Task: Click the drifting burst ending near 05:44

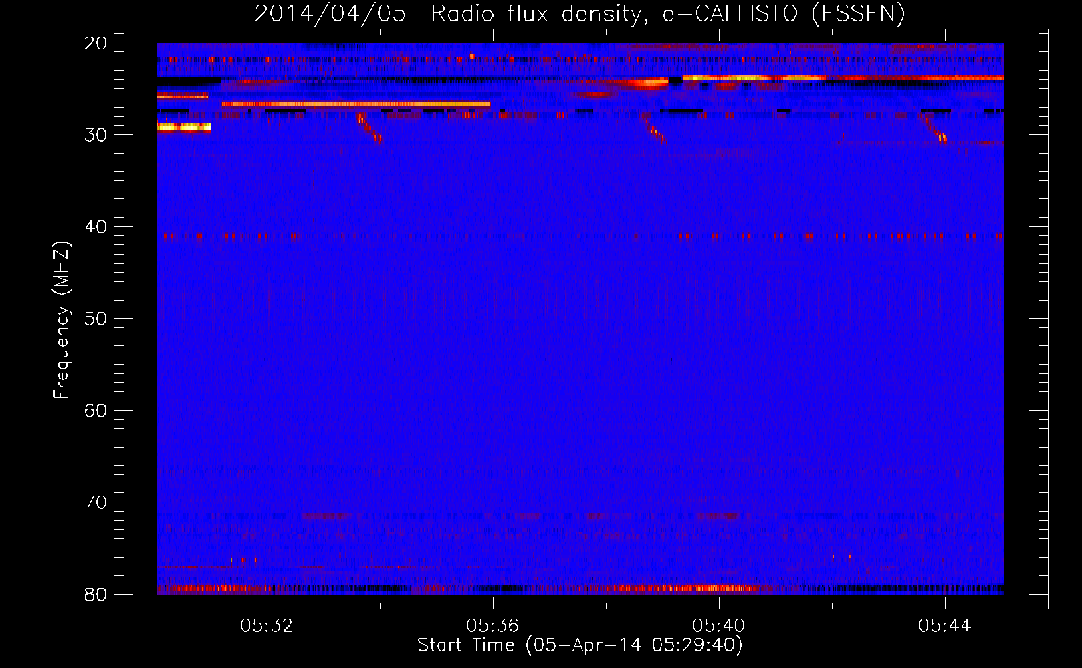Action: (934, 128)
